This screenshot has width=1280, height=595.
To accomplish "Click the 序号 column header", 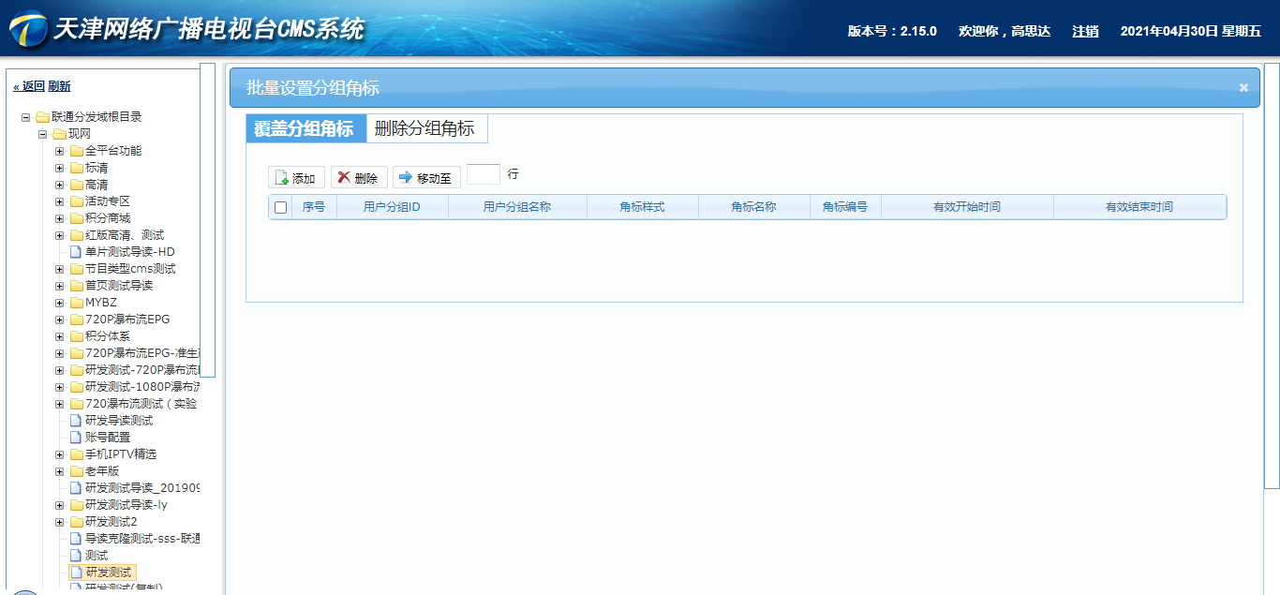I will 314,207.
